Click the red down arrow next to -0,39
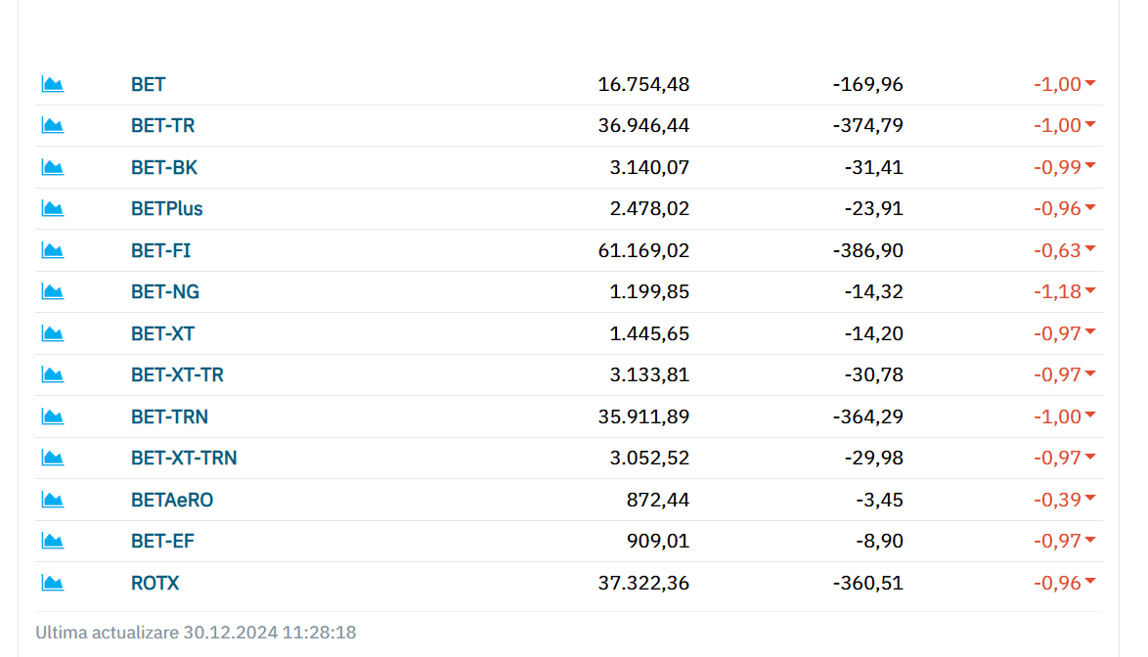This screenshot has width=1148, height=657. [1090, 499]
